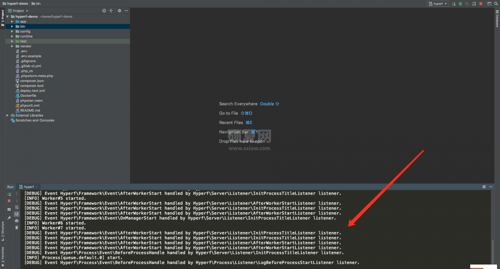Start debugging with the green bug icon
The image size is (500, 269).
(460, 4)
